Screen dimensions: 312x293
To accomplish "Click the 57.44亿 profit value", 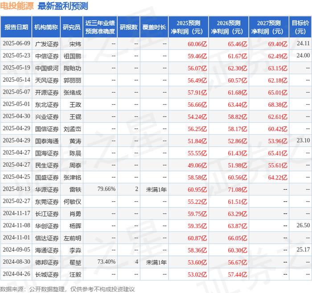I will coord(238,274).
